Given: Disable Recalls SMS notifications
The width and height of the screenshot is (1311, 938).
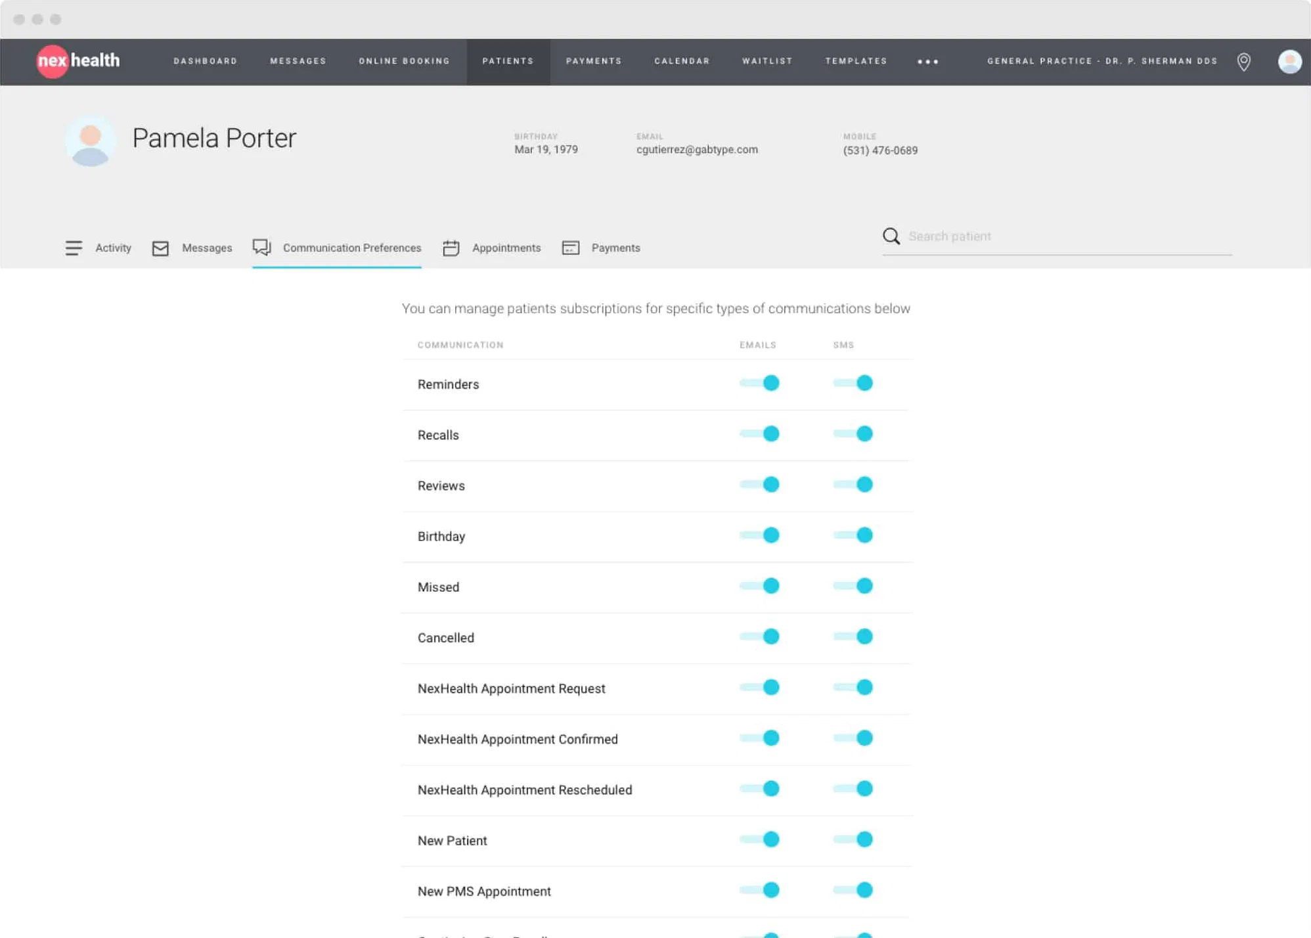Looking at the screenshot, I should click(853, 434).
